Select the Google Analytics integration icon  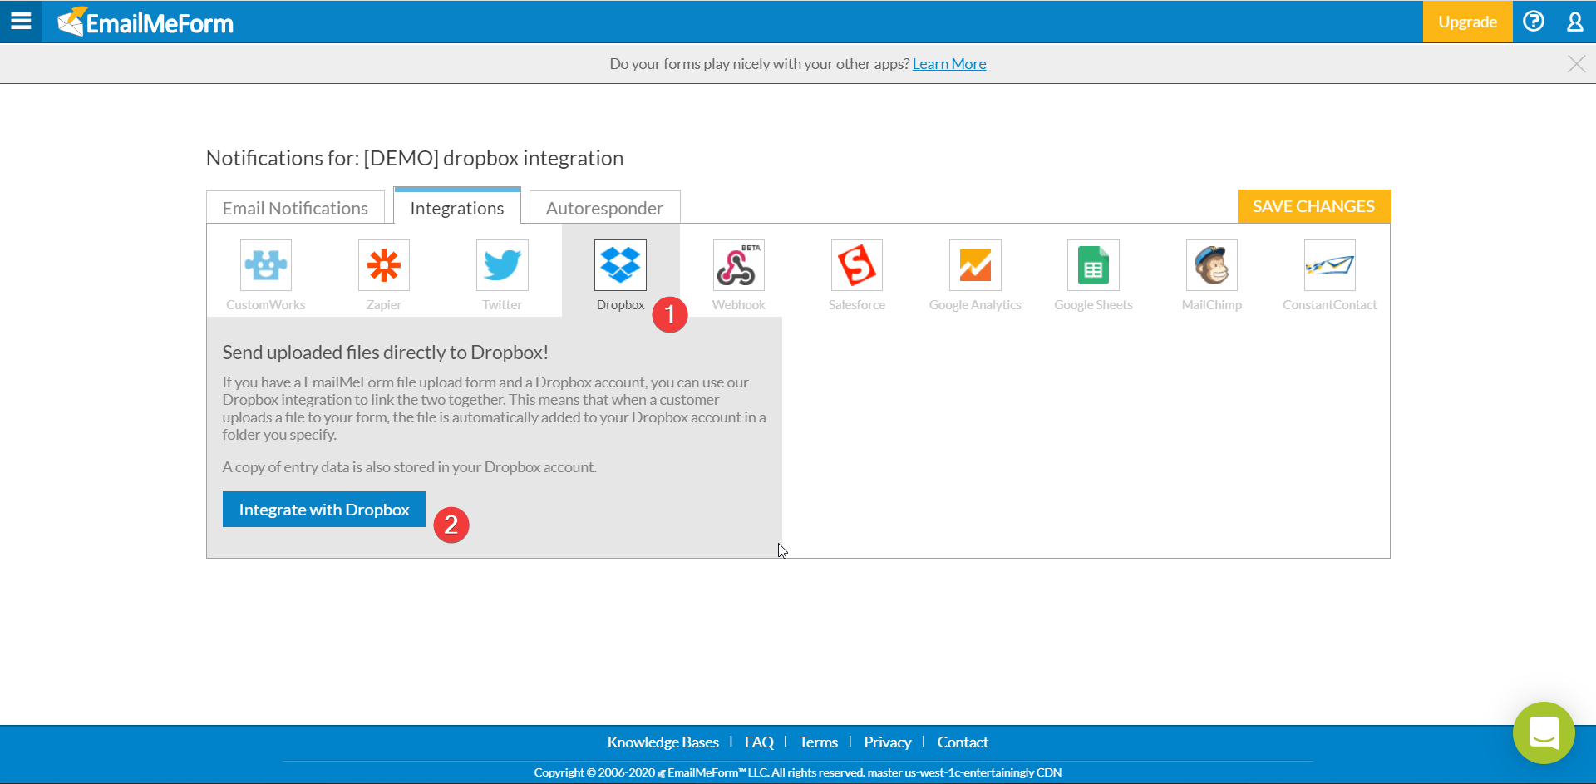pos(975,265)
